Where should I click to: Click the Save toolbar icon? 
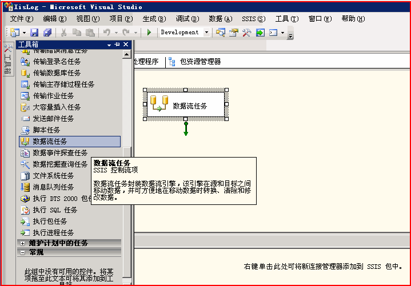tap(34, 33)
